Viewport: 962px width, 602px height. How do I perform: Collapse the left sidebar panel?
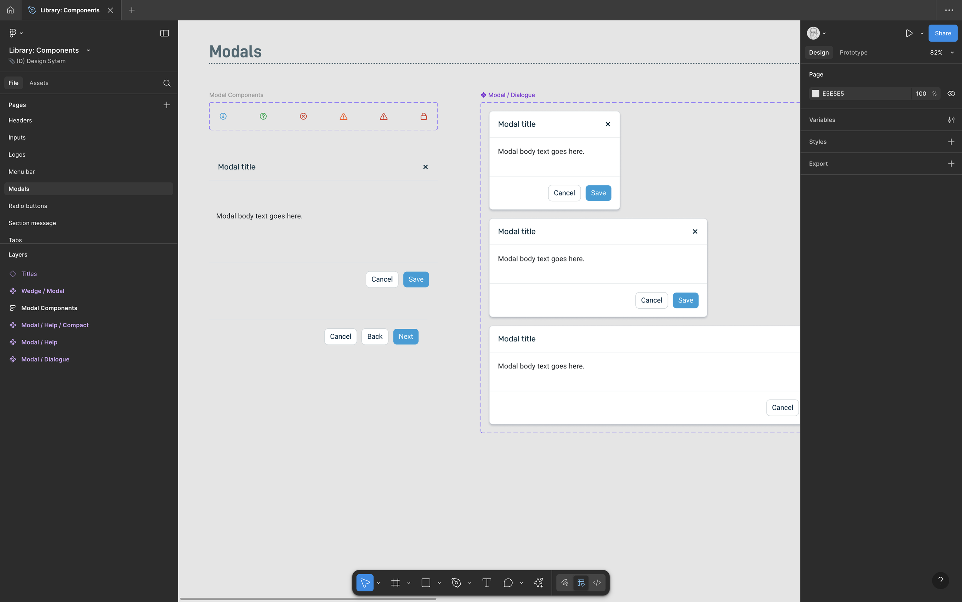164,33
